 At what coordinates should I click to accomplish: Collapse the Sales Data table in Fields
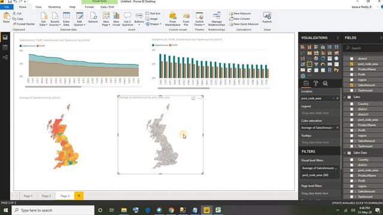pyautogui.click(x=345, y=153)
